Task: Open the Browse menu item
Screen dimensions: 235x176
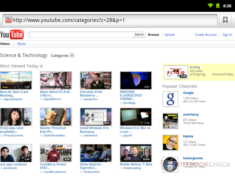Action: pyautogui.click(x=153, y=35)
